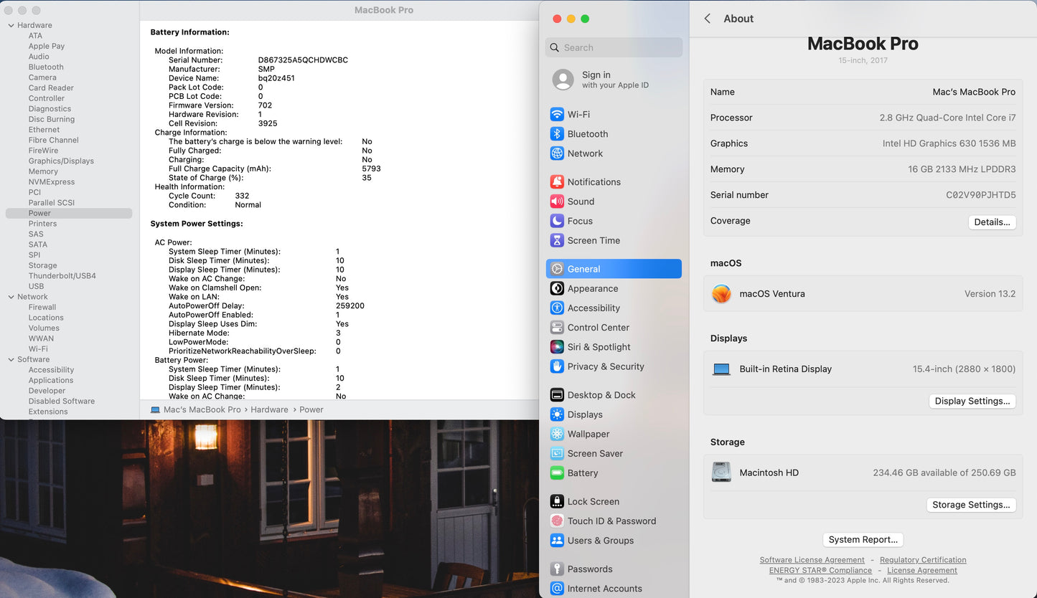Select the Screen Time hourglass icon
The height and width of the screenshot is (598, 1037).
557,241
